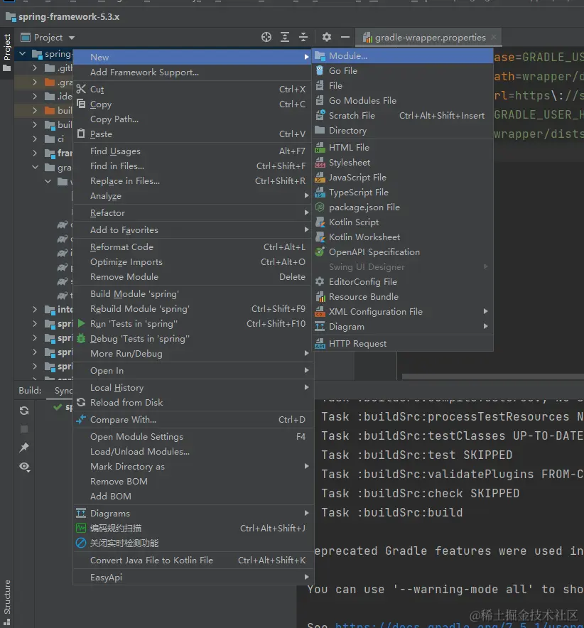584x628 pixels.
Task: Click the JavaScript File icon
Action: point(320,177)
